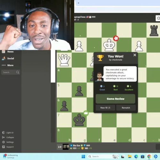
Task: Select the white queen piece
Action: (64, 60)
